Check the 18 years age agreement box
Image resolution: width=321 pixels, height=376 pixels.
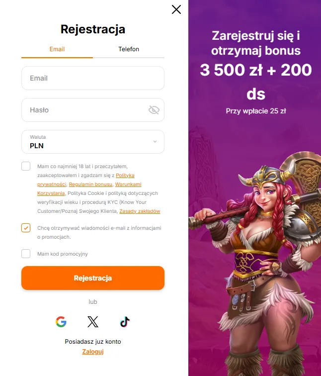pyautogui.click(x=26, y=166)
